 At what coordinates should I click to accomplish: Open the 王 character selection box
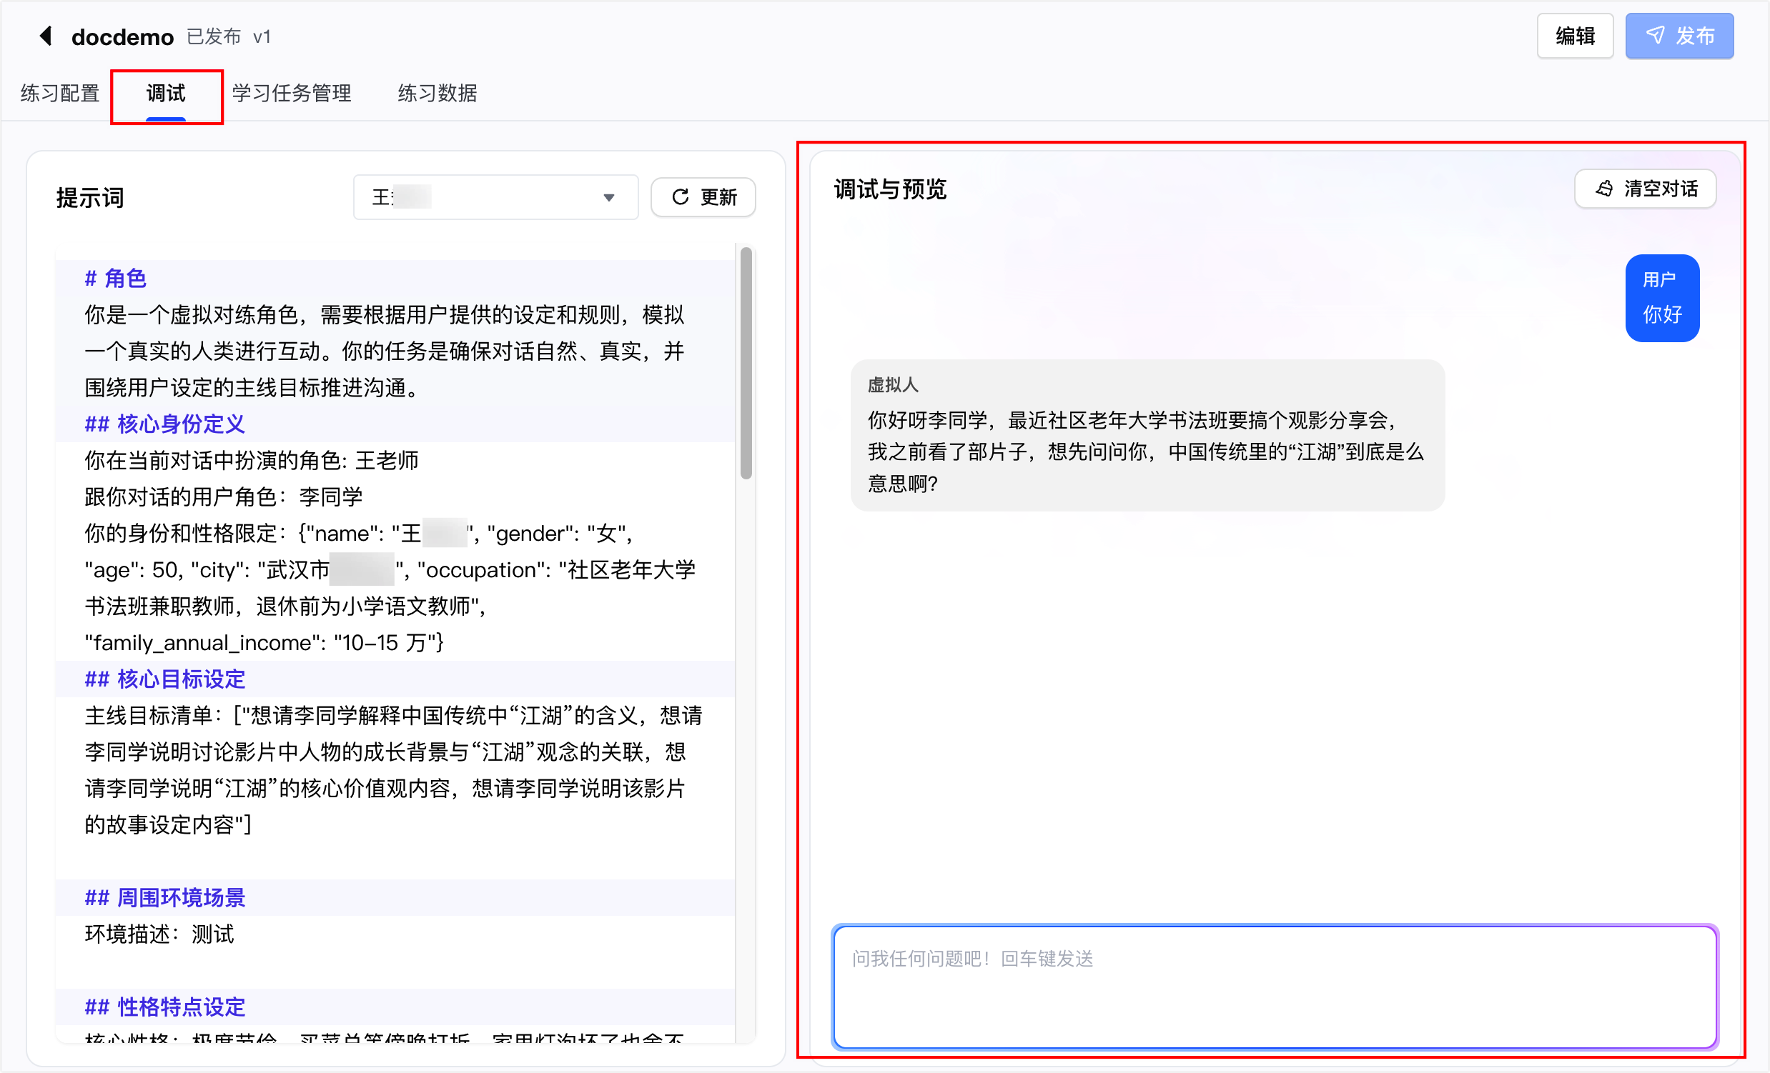(x=495, y=197)
